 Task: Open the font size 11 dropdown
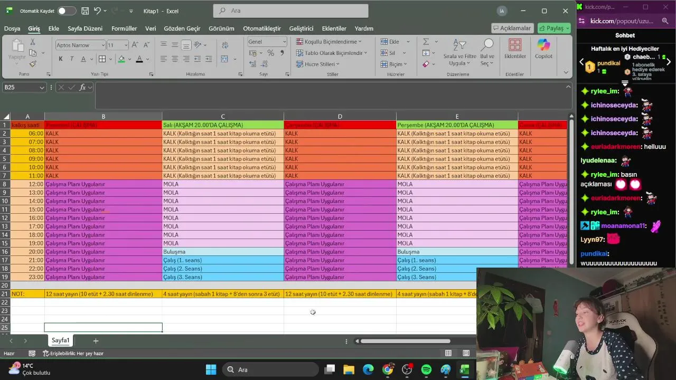125,45
